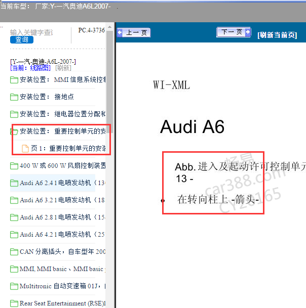Image resolution: width=306 pixels, height=308 pixels.
Task: Select Audi A6 2.4 l 电喷发动机 item
Action: (63, 183)
